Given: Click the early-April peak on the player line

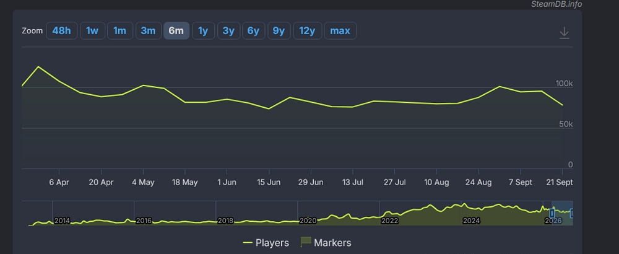Looking at the screenshot, I should click(38, 67).
